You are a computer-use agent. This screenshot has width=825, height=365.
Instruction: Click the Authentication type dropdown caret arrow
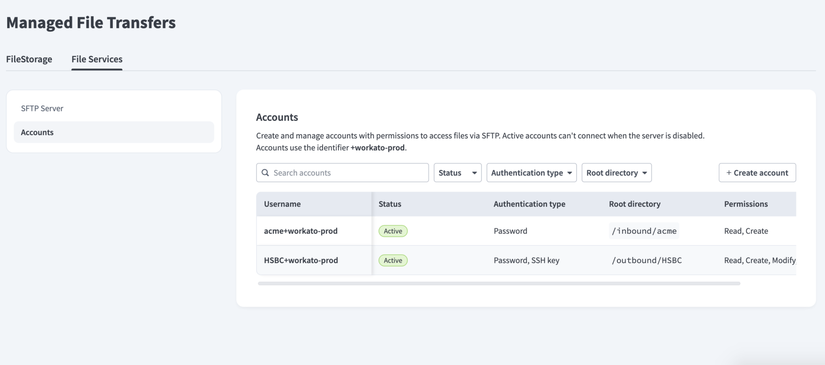[x=570, y=173]
